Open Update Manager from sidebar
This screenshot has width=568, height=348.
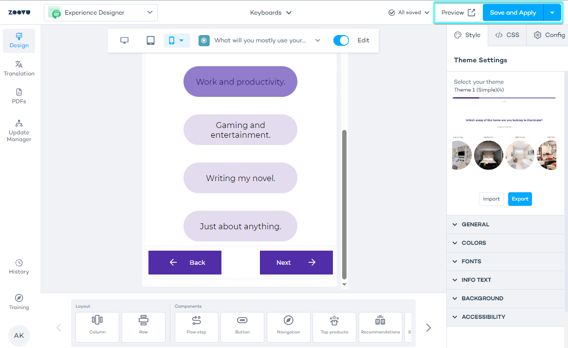click(19, 130)
